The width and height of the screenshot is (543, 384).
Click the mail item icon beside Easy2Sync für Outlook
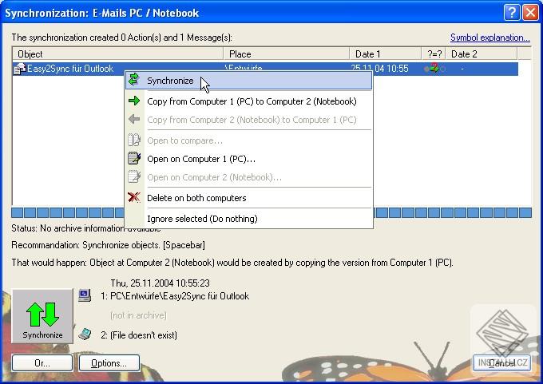(19, 69)
